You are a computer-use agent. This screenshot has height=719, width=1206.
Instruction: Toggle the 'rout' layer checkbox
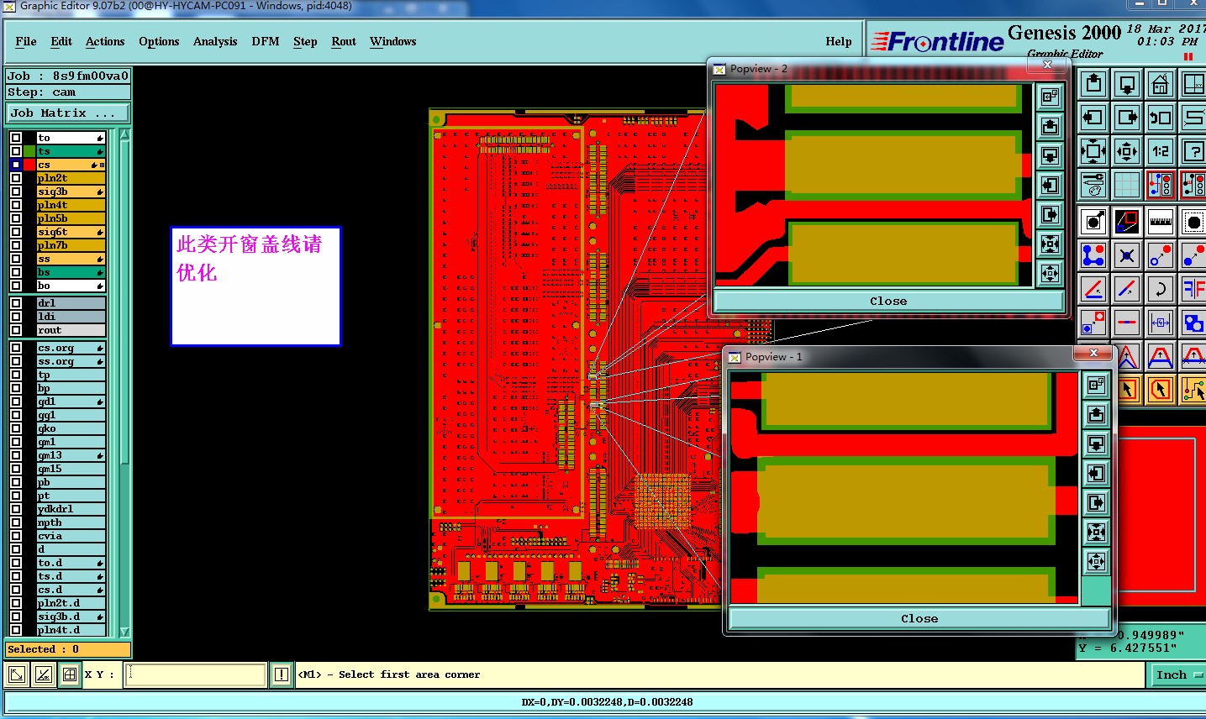click(x=16, y=330)
